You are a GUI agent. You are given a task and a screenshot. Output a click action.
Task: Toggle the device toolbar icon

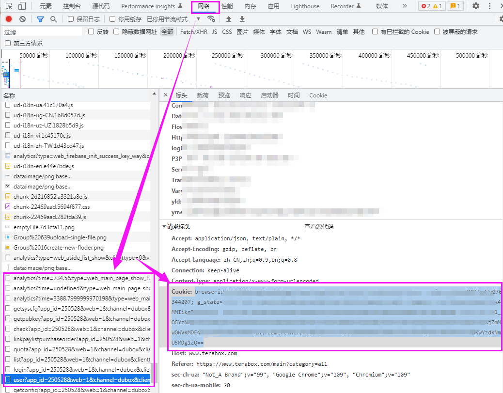click(x=22, y=6)
